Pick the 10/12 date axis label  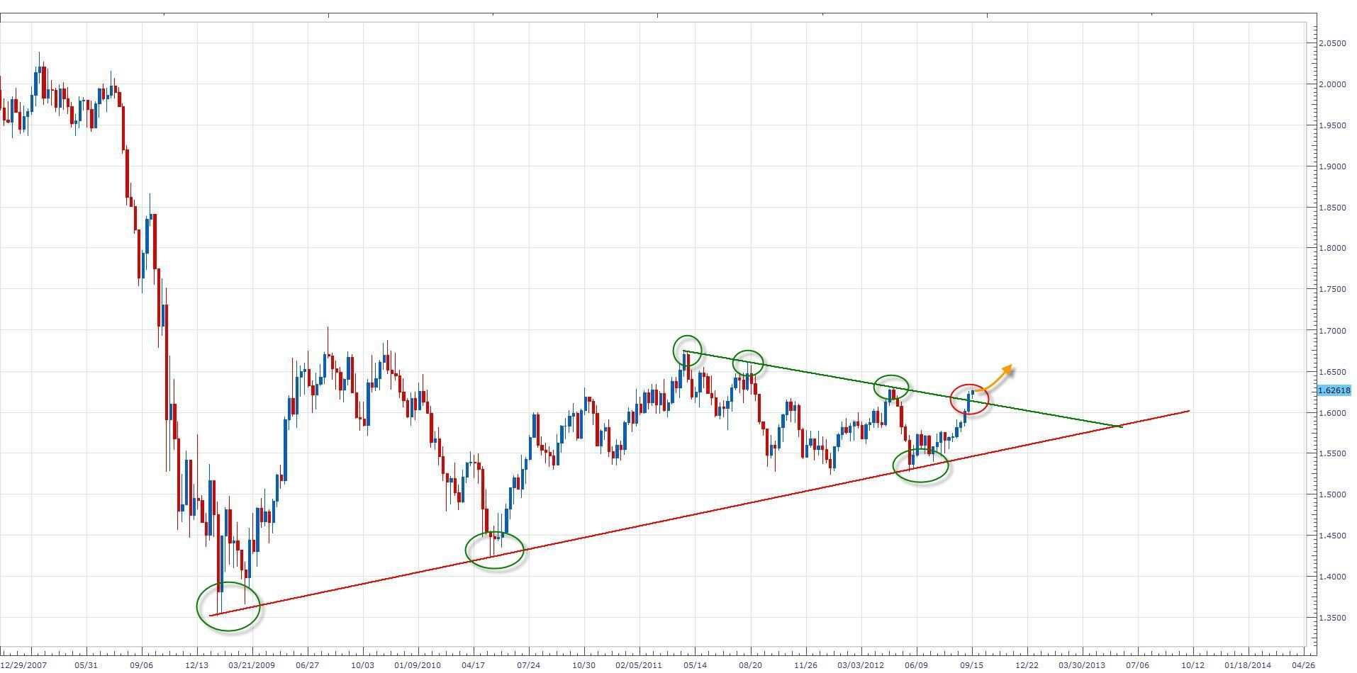1193,665
